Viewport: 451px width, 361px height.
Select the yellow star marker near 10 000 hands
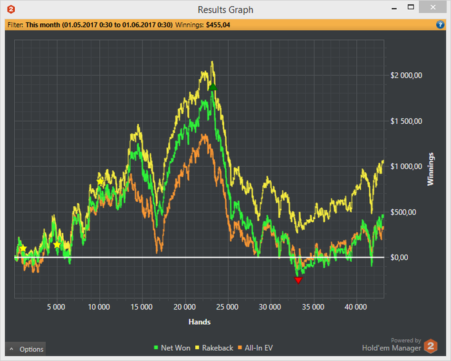click(101, 181)
